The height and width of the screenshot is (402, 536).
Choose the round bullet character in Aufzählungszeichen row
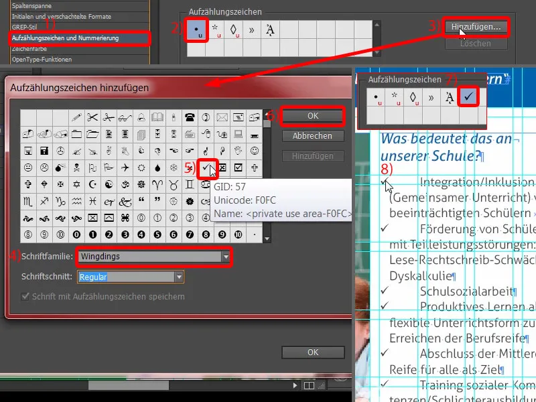tap(196, 28)
